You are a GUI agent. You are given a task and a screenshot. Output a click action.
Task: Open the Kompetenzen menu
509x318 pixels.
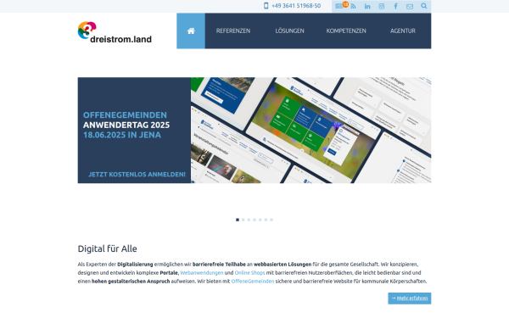346,31
